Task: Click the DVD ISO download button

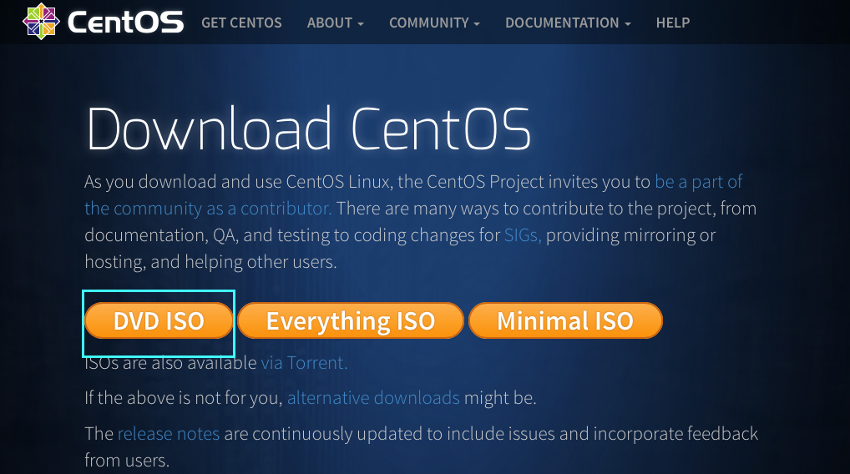Action: pos(159,320)
